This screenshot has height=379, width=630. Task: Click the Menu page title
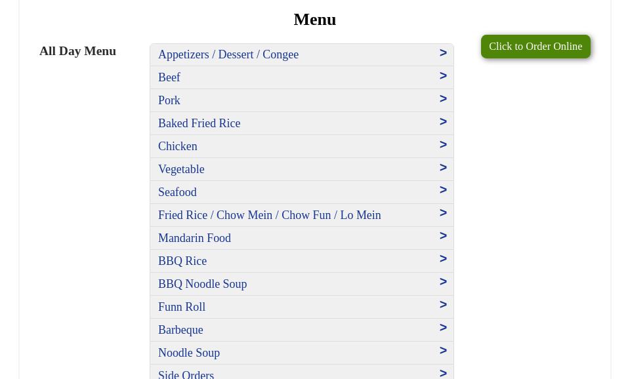314,19
